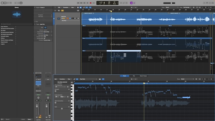Toggle the yellow global Solo button in track header
Image resolution: width=215 pixels, height=121 pixels.
pyautogui.click(x=62, y=10)
